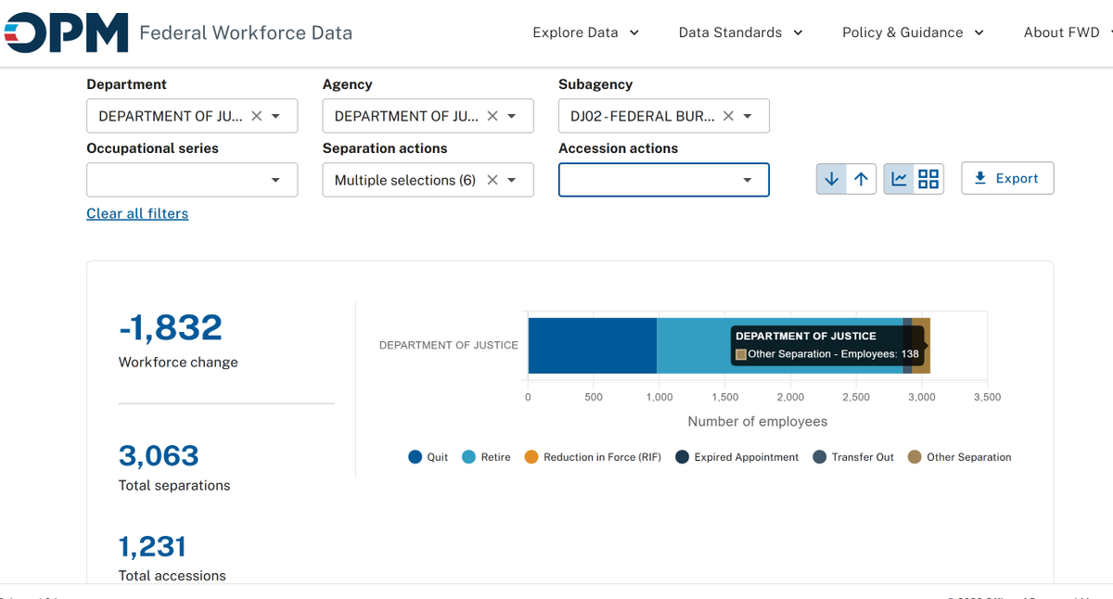The image size is (1113, 599).
Task: Toggle Quit legend item
Action: click(429, 457)
